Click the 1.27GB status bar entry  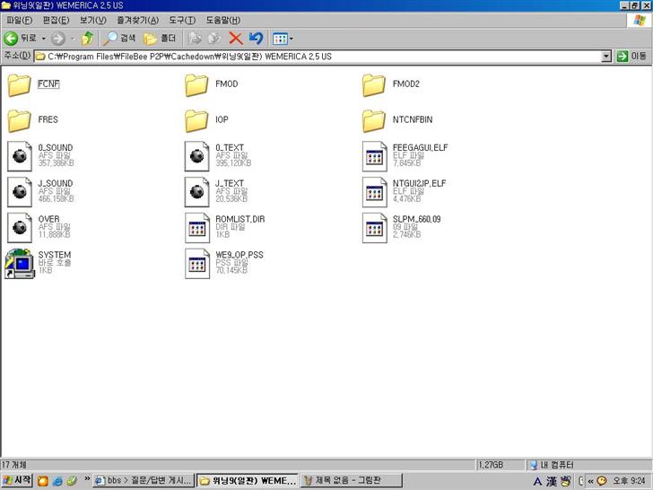pos(491,465)
